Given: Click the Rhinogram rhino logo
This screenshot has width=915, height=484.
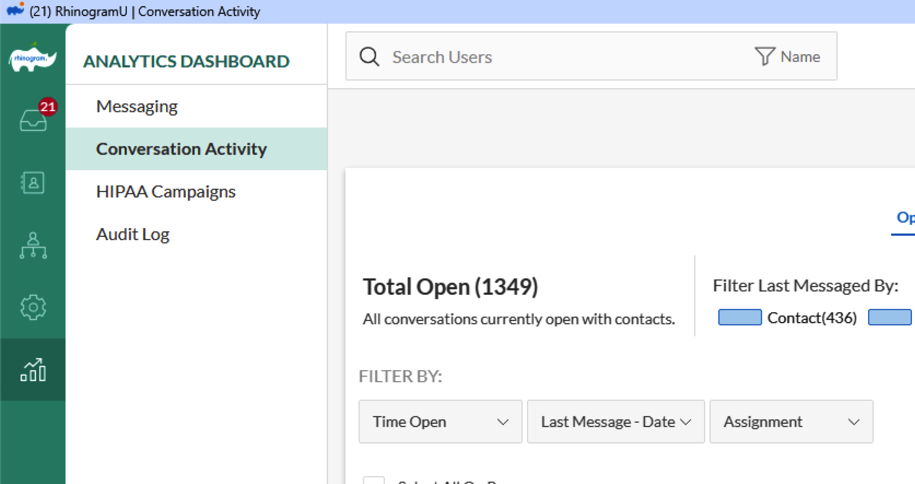Looking at the screenshot, I should click(x=33, y=60).
